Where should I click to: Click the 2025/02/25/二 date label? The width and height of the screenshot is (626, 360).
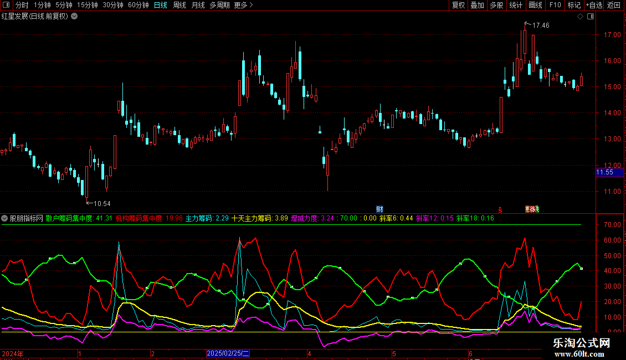(x=228, y=353)
